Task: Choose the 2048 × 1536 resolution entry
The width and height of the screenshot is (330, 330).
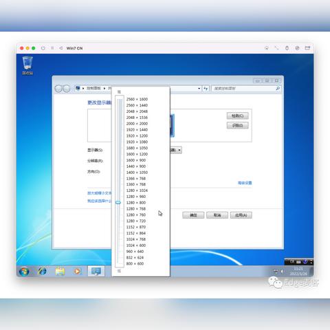Action: [x=137, y=118]
